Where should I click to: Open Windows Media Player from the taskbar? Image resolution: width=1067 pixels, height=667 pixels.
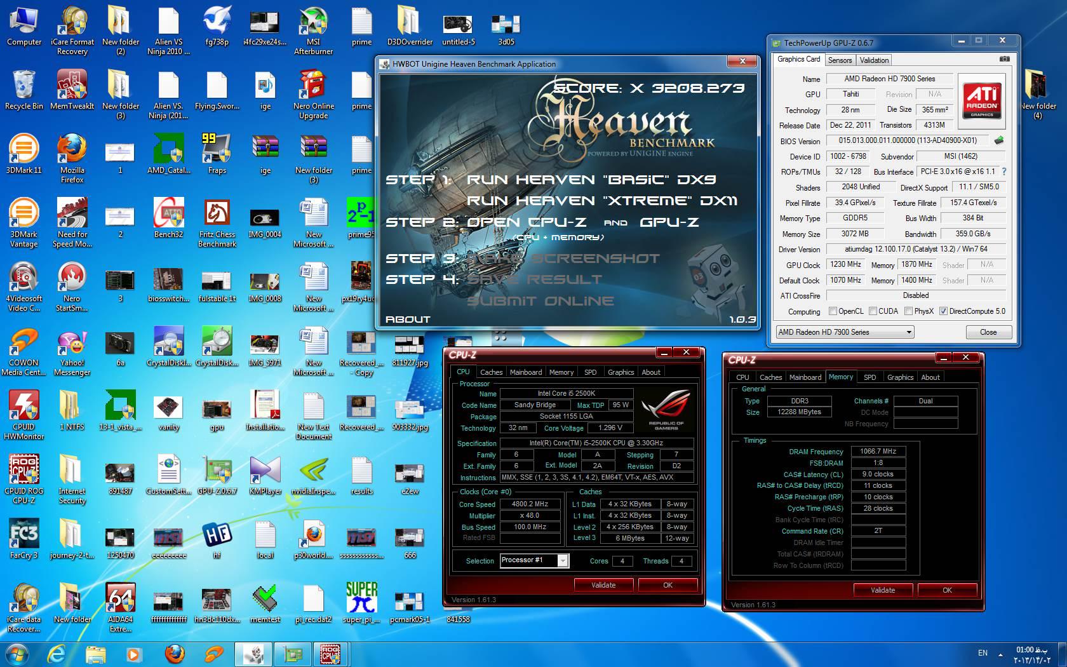pos(133,654)
